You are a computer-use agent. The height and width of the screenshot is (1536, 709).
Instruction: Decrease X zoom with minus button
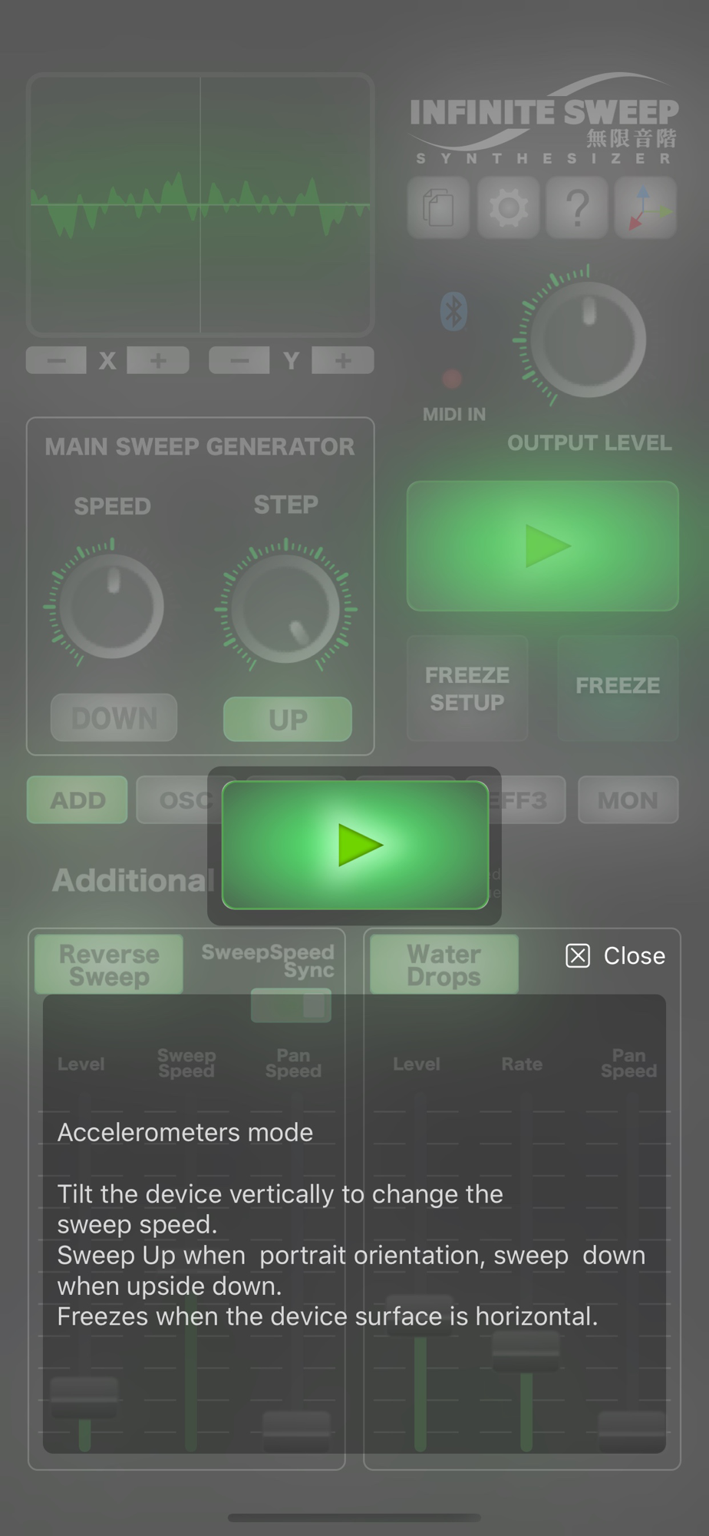(56, 360)
